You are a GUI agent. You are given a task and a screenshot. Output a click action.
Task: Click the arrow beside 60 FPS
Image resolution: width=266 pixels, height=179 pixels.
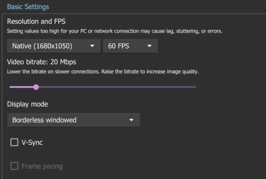pos(150,46)
